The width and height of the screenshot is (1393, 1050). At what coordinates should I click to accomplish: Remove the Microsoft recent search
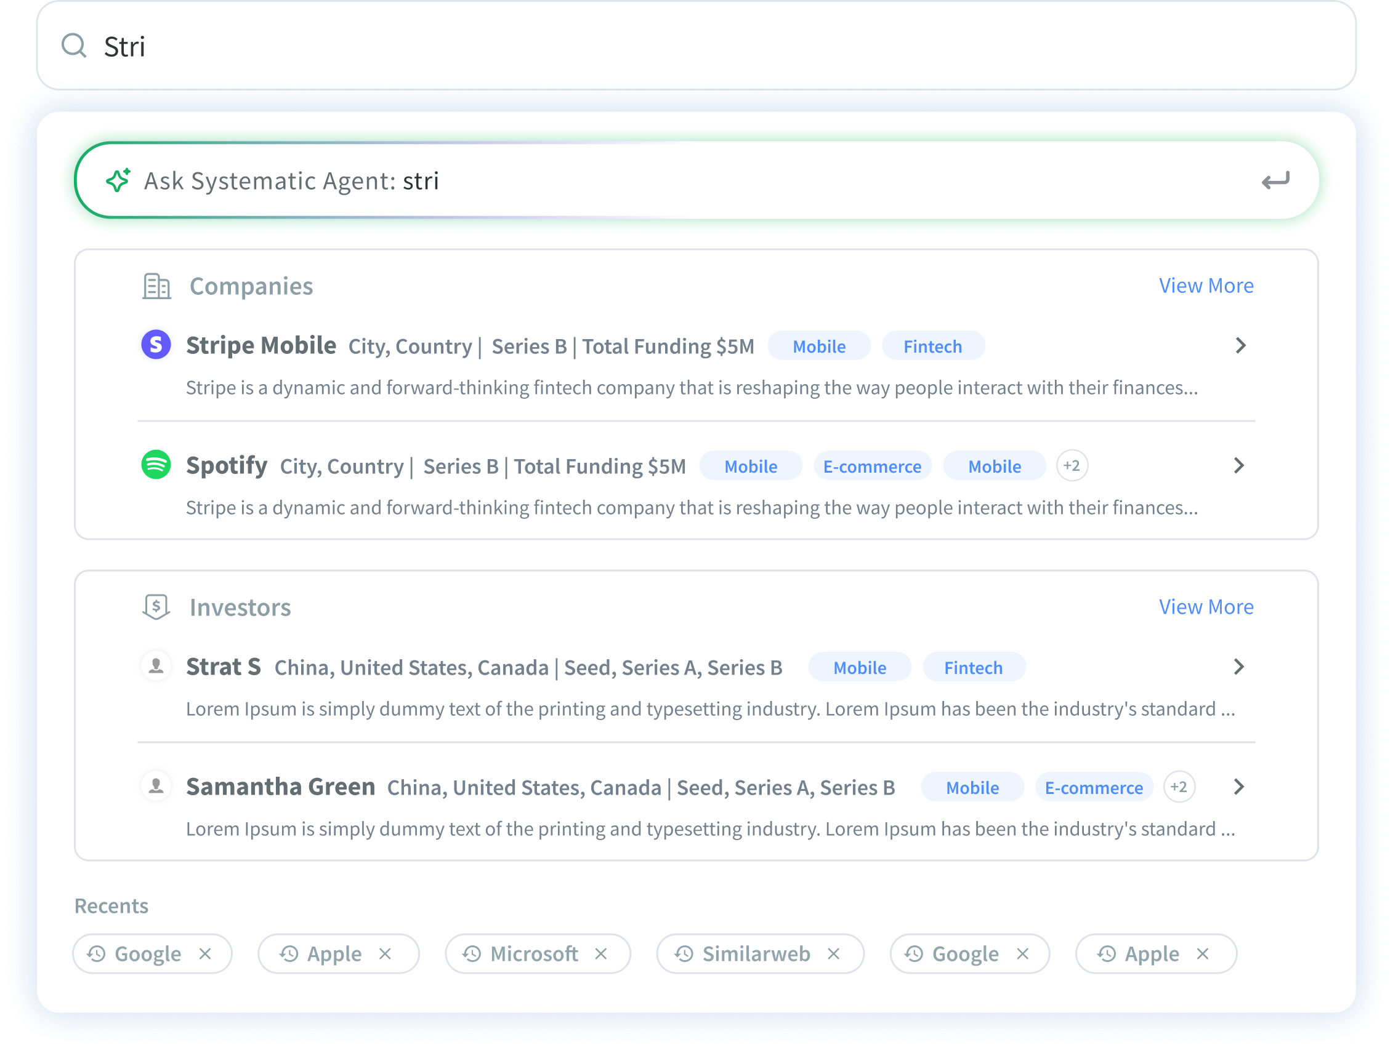pyautogui.click(x=602, y=955)
